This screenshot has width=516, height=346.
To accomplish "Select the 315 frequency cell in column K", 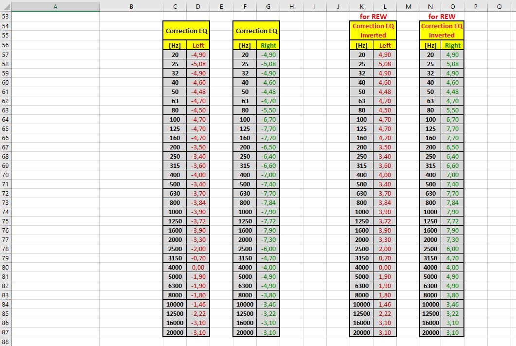I will 361,165.
